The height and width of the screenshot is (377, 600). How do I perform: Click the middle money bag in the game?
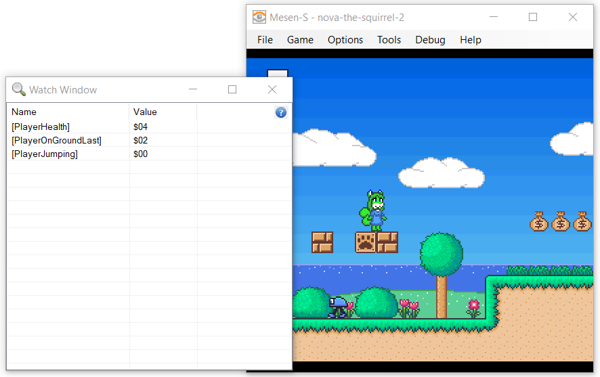point(561,221)
